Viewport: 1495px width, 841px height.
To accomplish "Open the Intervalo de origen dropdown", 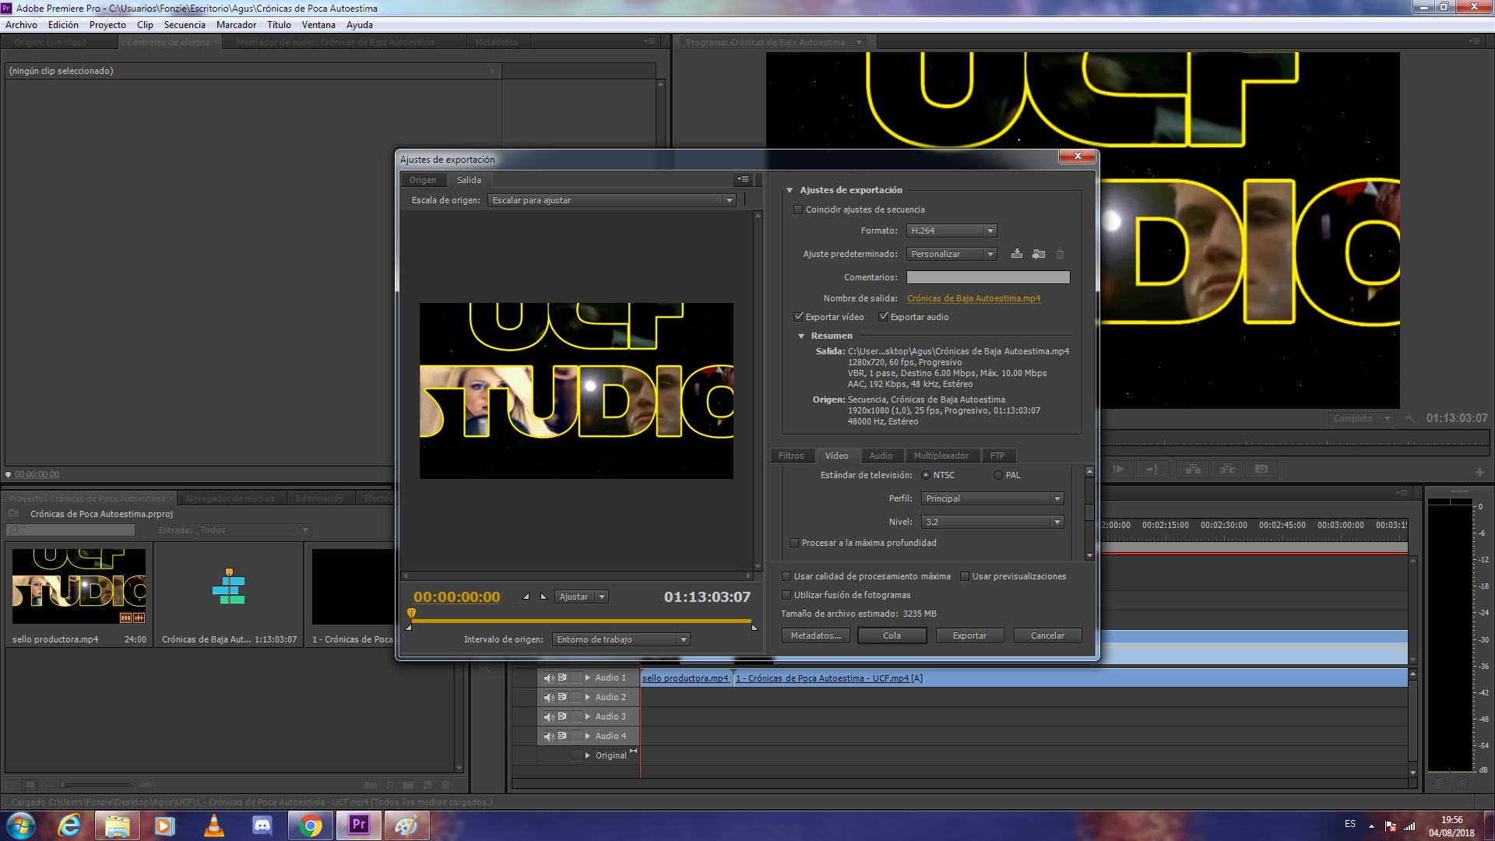I will (x=621, y=639).
